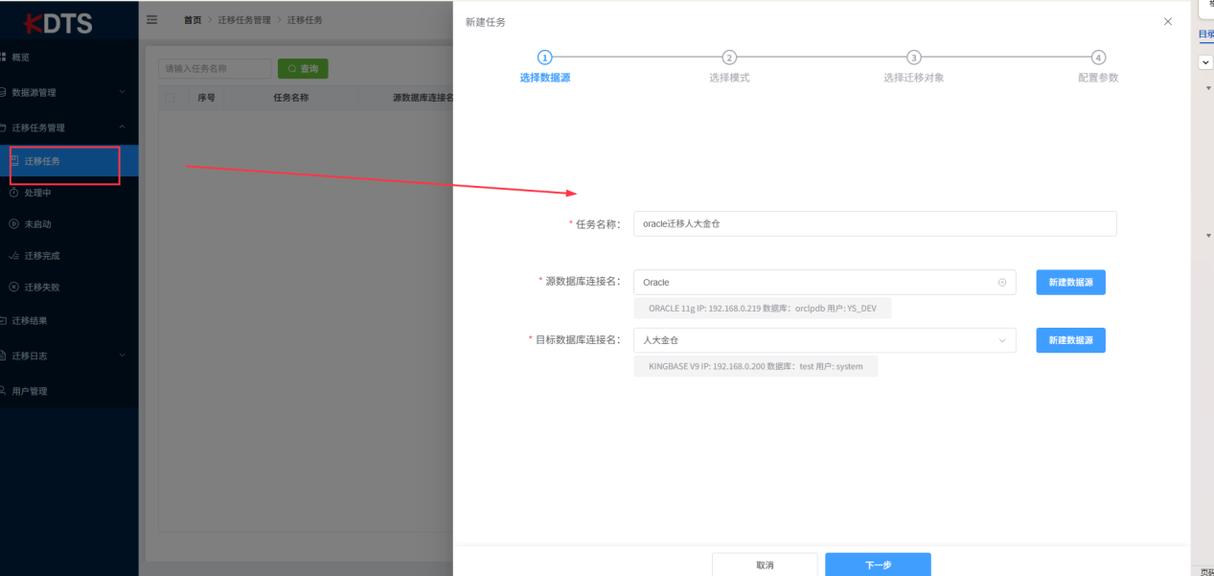Click 迁移失败 cross circle icon
The width and height of the screenshot is (1214, 576).
tap(13, 287)
